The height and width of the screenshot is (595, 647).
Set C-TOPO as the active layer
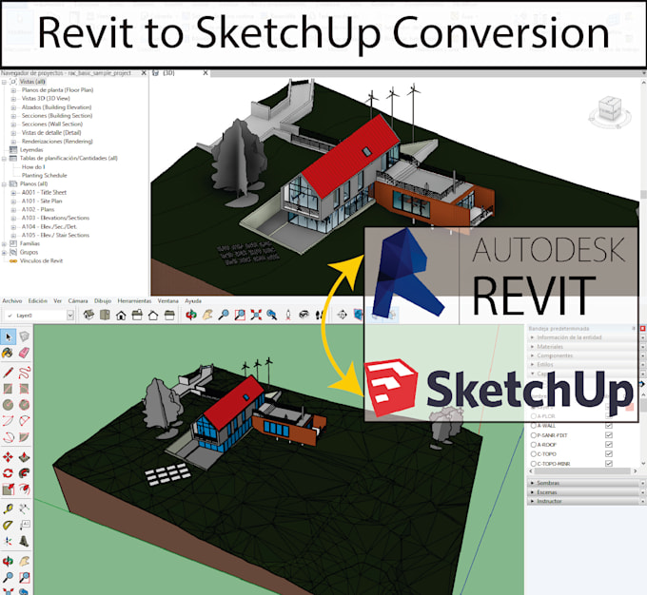coord(533,454)
